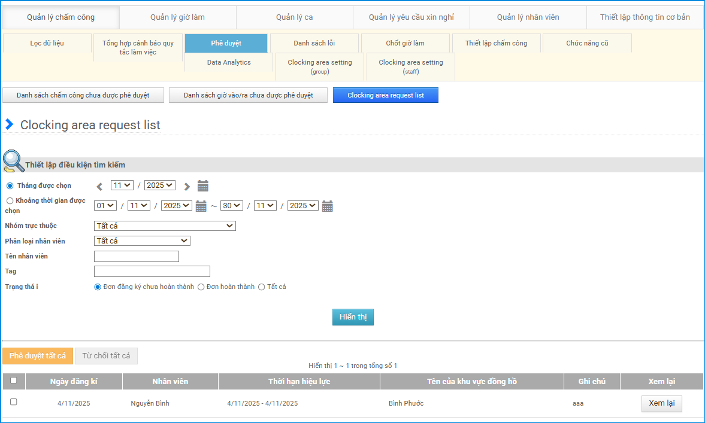Open calendar icon for range start date
Image resolution: width=705 pixels, height=423 pixels.
tap(201, 206)
